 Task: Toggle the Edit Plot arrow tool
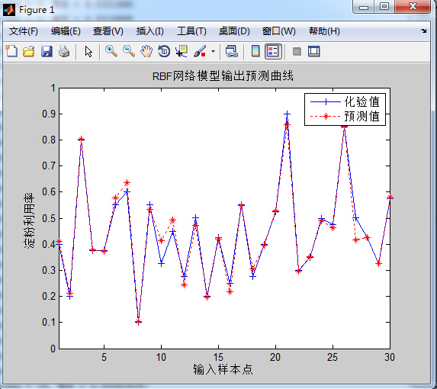88,52
